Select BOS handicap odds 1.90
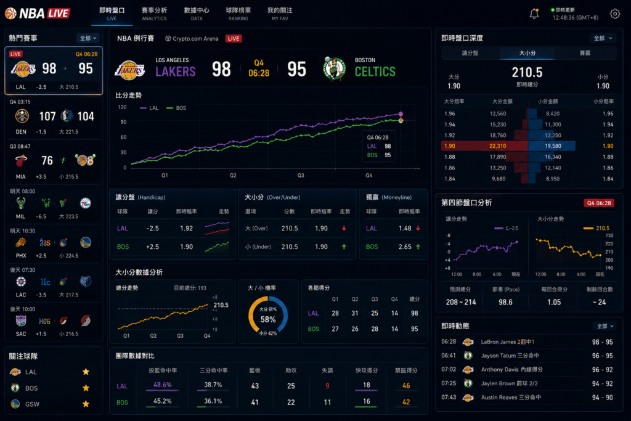This screenshot has height=421, width=631. [x=186, y=247]
